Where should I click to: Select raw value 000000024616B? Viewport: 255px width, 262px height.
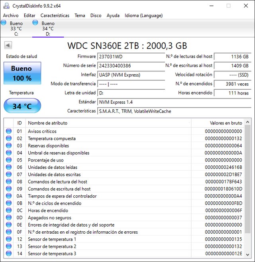(224, 167)
